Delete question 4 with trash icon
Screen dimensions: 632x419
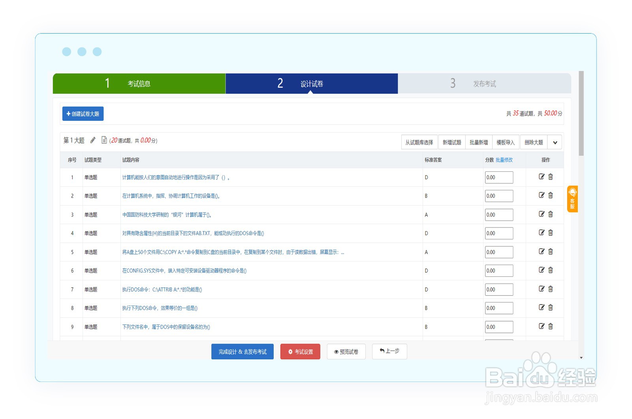(x=550, y=233)
